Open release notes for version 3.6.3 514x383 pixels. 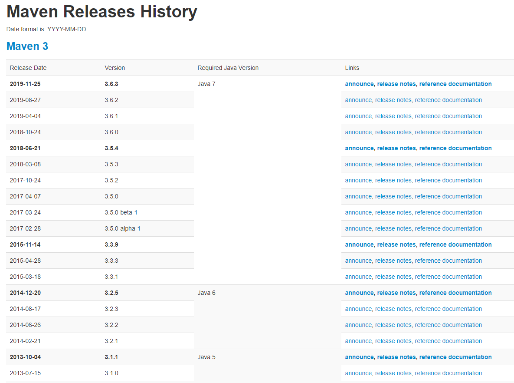[396, 84]
